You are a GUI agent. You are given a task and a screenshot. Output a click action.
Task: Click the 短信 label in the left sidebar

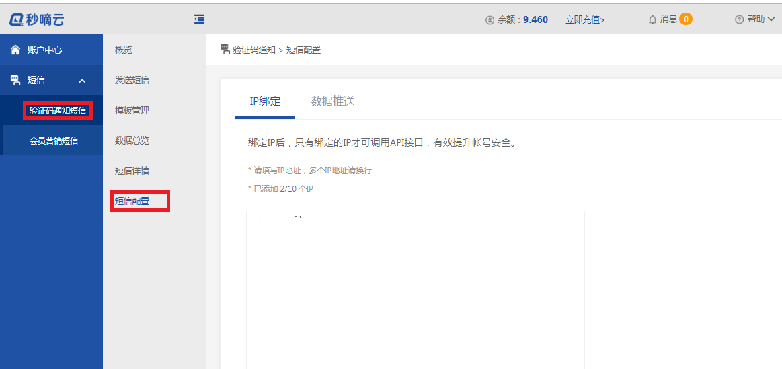[36, 80]
